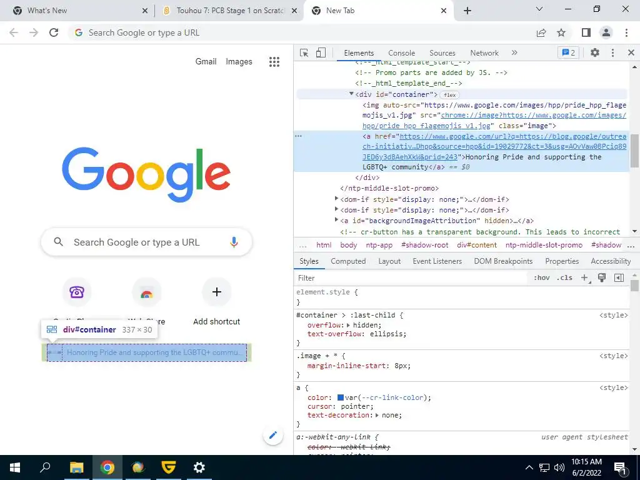640x480 pixels.
Task: Select the Elements tab
Action: pos(358,52)
